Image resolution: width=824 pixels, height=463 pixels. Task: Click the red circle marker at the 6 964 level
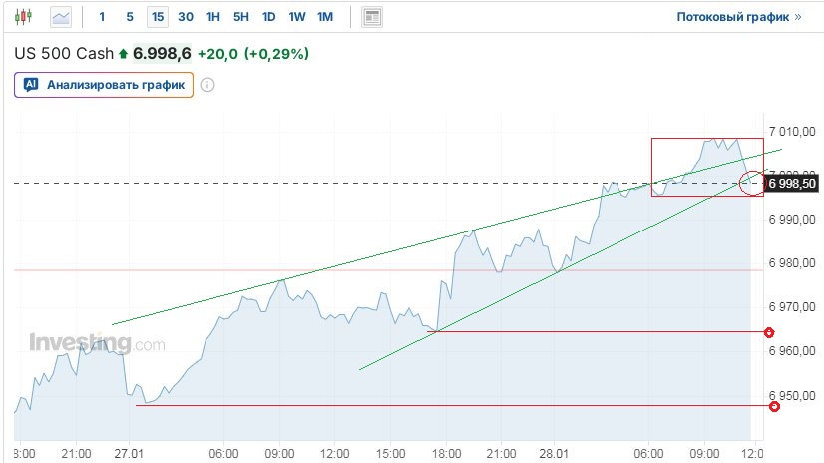[769, 332]
